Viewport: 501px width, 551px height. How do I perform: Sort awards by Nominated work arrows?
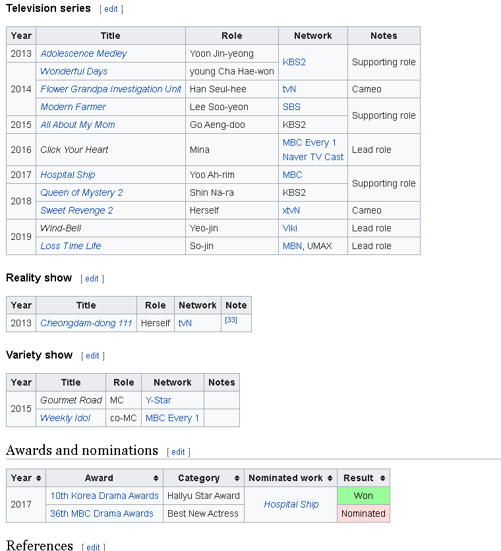(x=330, y=478)
